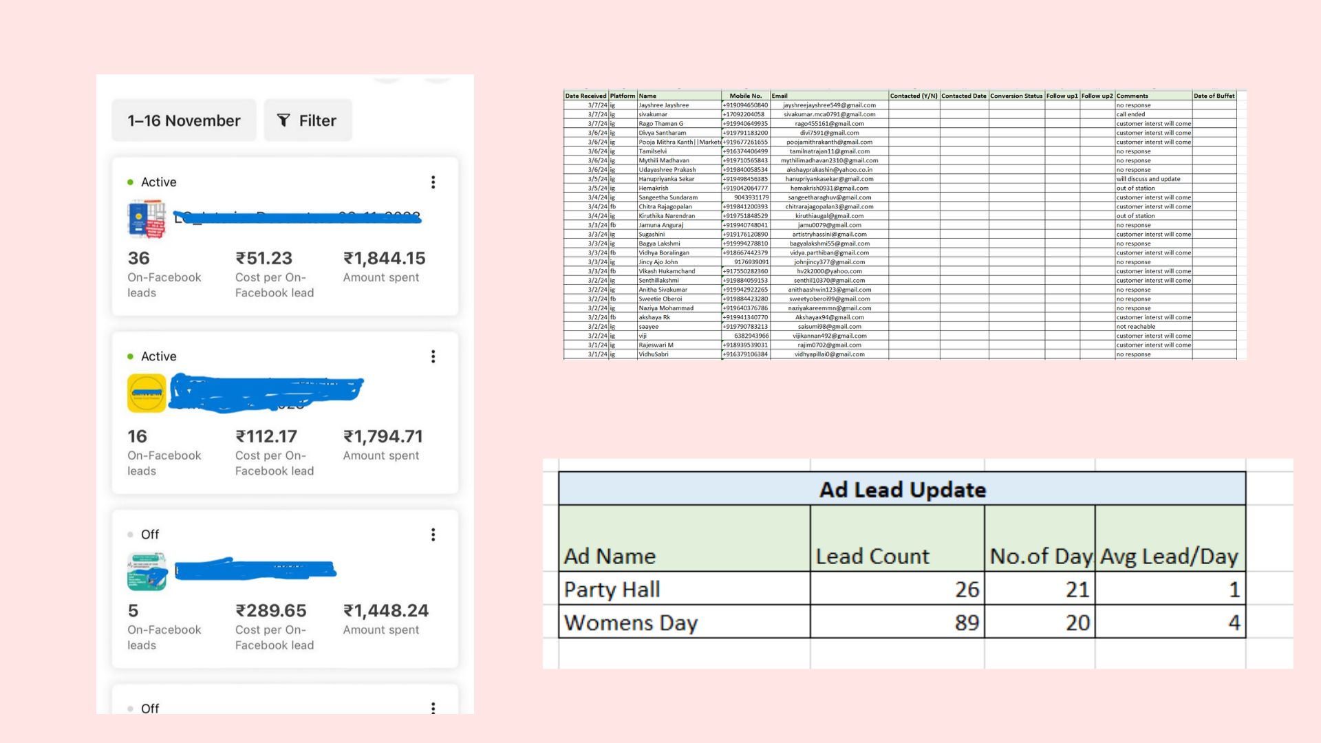Select the name cell Chitra Rajagopalan

(x=679, y=206)
